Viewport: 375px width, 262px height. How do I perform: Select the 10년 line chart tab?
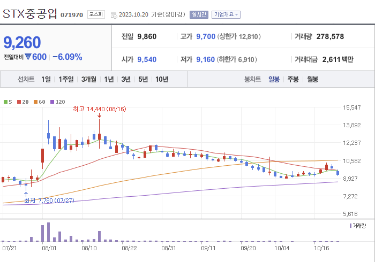click(162, 79)
